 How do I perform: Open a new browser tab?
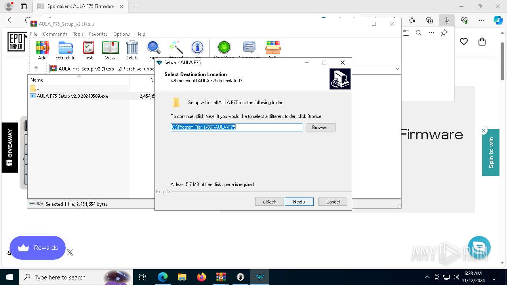pos(135,6)
